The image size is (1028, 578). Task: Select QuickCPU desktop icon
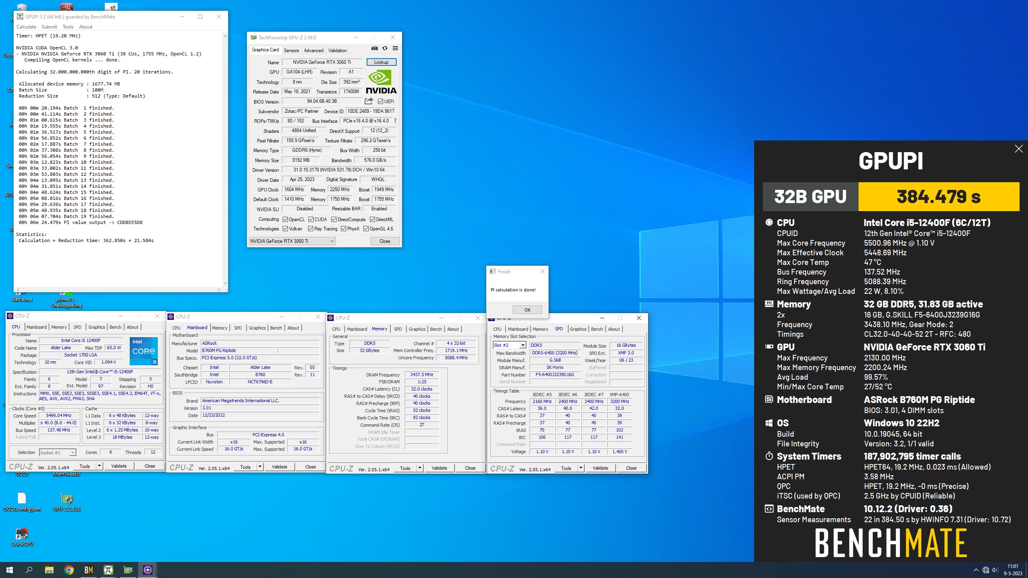point(22,537)
